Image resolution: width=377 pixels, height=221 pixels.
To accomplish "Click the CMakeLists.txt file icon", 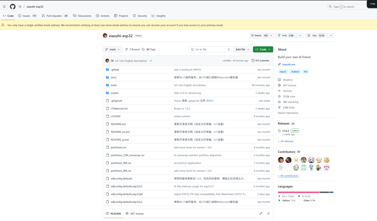I will point(108,109).
